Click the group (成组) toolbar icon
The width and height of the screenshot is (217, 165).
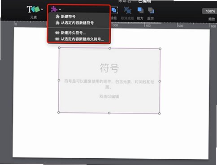tap(114, 10)
